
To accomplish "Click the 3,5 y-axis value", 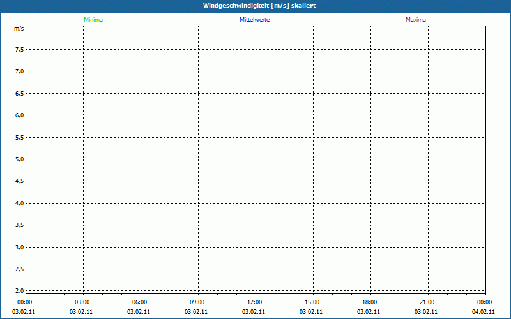I will point(20,225).
